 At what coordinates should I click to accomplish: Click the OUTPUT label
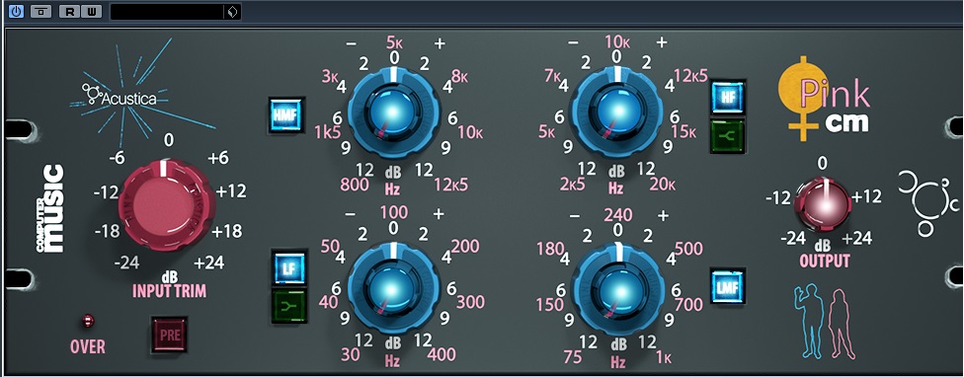(x=825, y=261)
